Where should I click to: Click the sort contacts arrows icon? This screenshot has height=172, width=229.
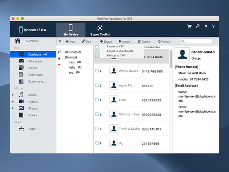[x=59, y=52]
